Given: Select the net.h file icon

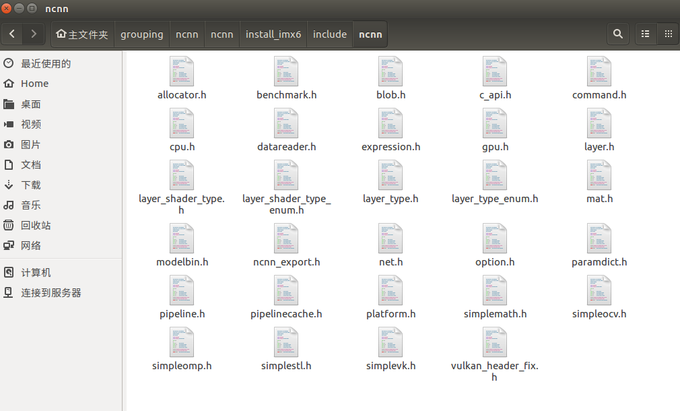Looking at the screenshot, I should [x=390, y=239].
